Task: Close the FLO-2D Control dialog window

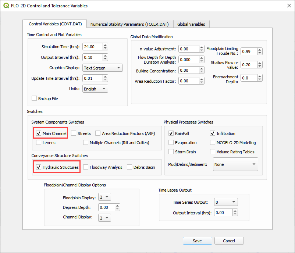Action: (x=288, y=6)
